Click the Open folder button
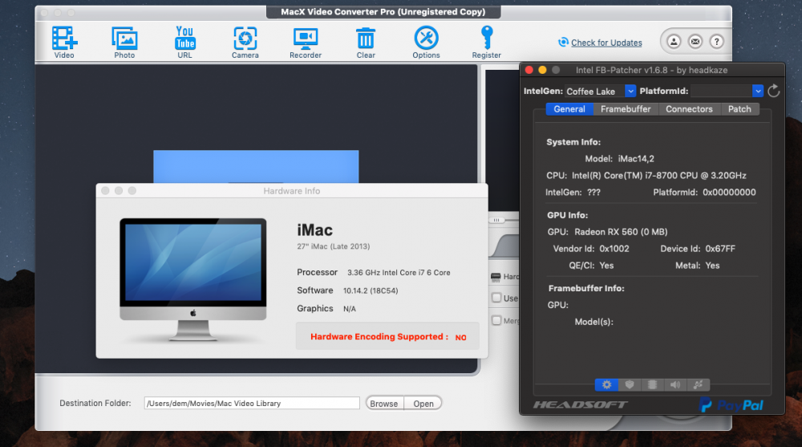This screenshot has width=802, height=447. [423, 404]
